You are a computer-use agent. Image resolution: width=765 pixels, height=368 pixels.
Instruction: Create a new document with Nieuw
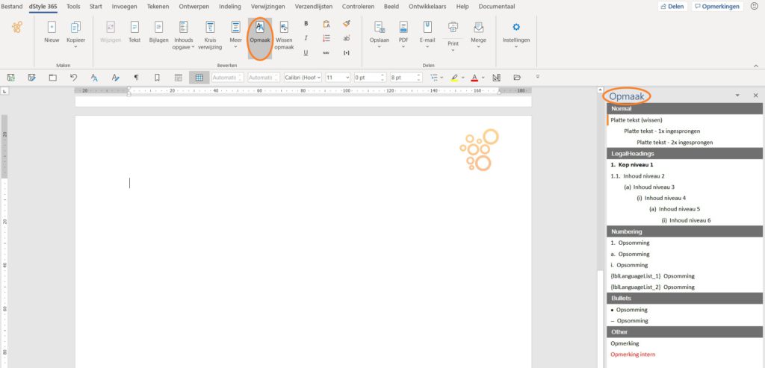(52, 31)
